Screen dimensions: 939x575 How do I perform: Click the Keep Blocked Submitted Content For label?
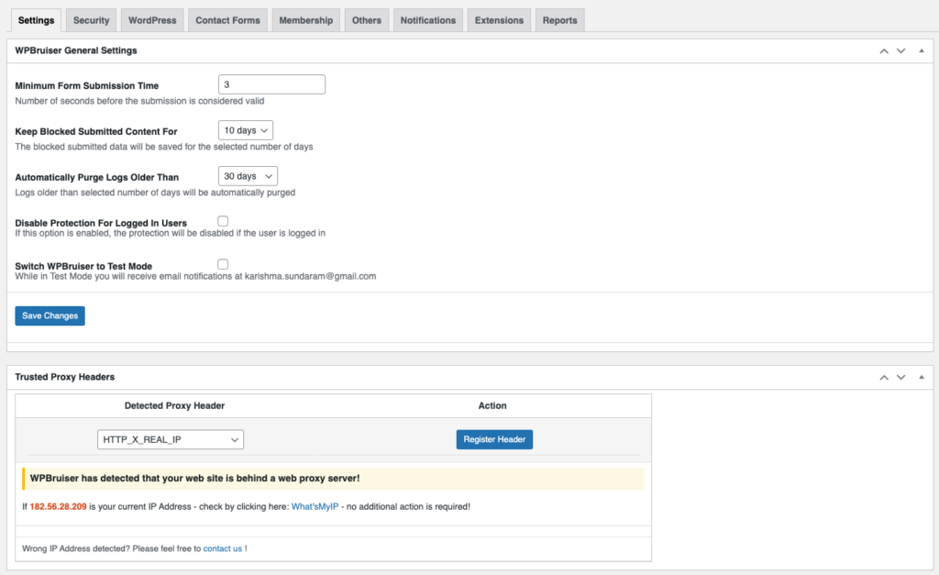pos(95,132)
